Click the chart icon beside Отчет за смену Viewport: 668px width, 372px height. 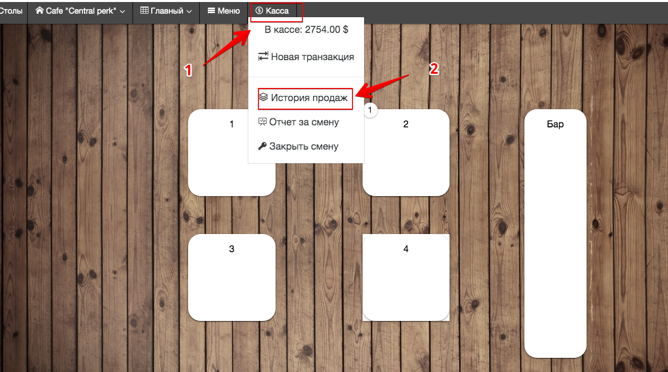click(x=262, y=122)
